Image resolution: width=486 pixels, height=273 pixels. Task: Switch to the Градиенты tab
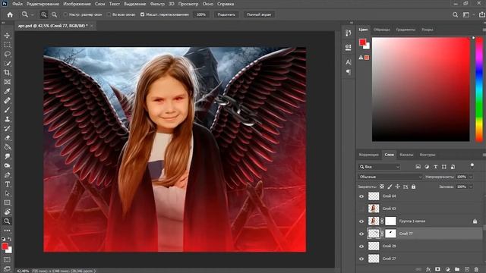pos(406,30)
